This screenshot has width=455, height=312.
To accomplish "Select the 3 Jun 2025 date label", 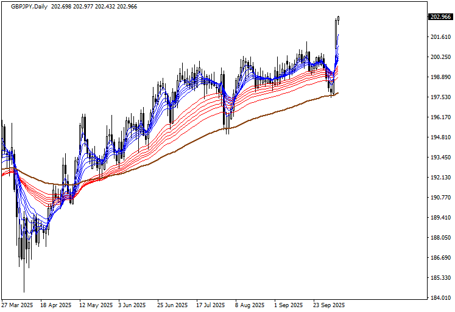I will pyautogui.click(x=132, y=305).
